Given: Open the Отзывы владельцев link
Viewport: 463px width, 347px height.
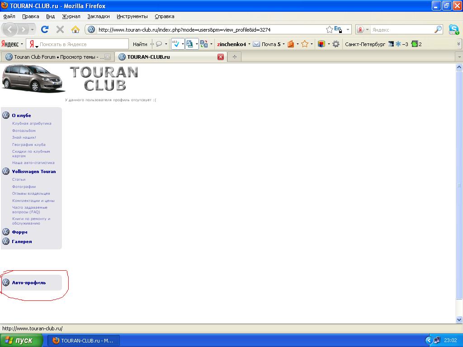Looking at the screenshot, I should point(31,193).
